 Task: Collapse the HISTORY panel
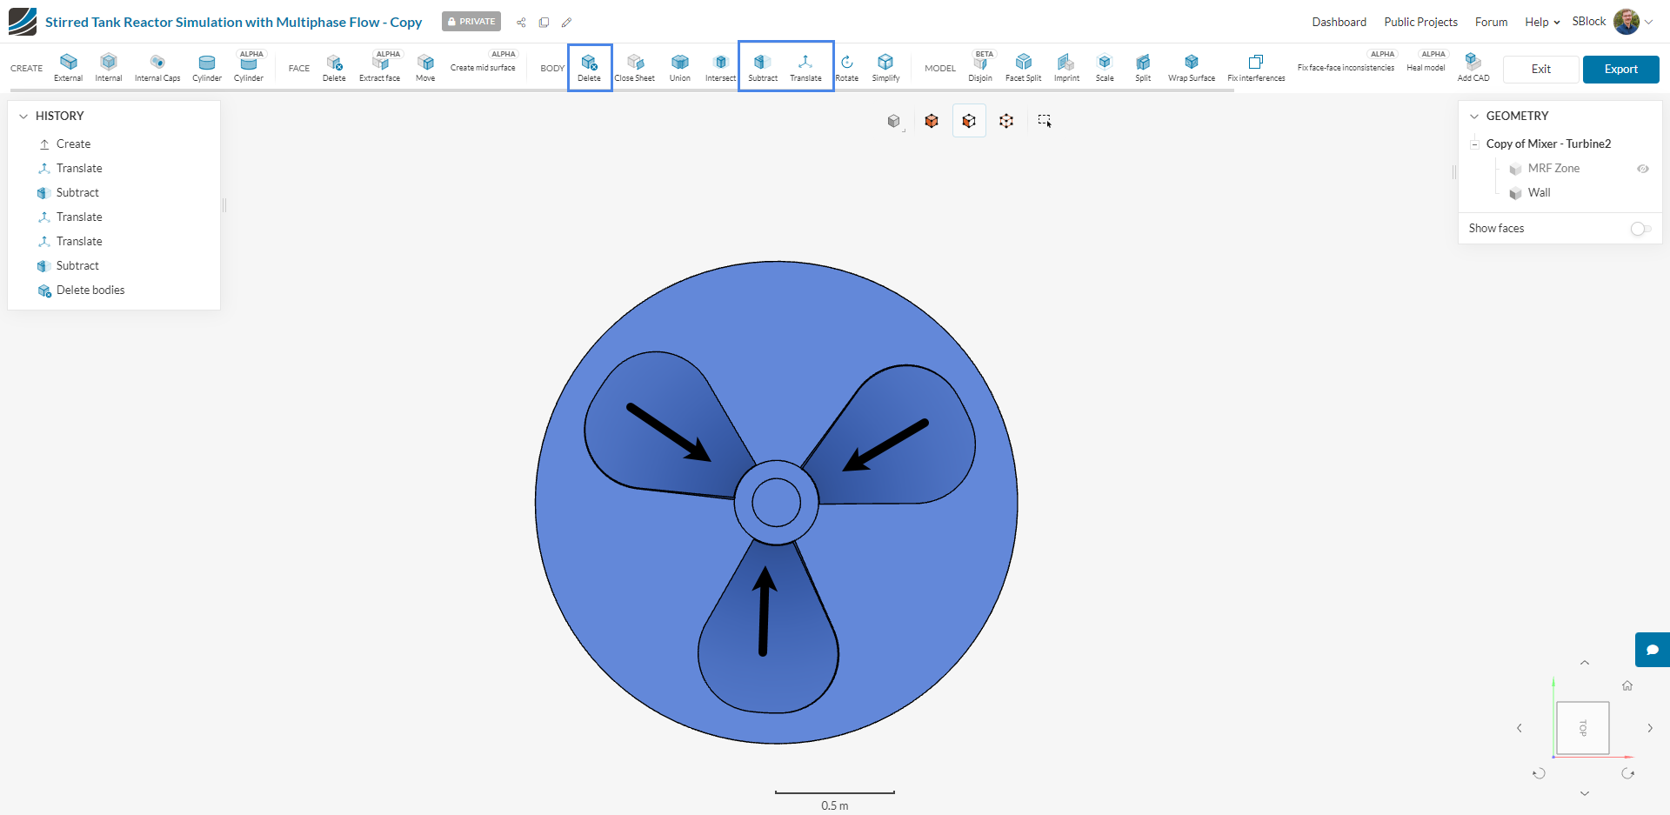click(x=23, y=116)
